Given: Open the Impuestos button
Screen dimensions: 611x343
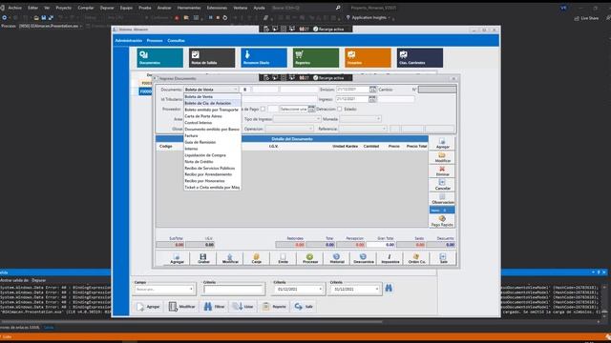Looking at the screenshot, I should (x=390, y=258).
